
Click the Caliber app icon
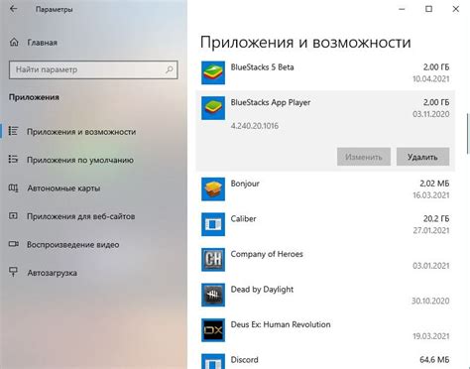213,224
